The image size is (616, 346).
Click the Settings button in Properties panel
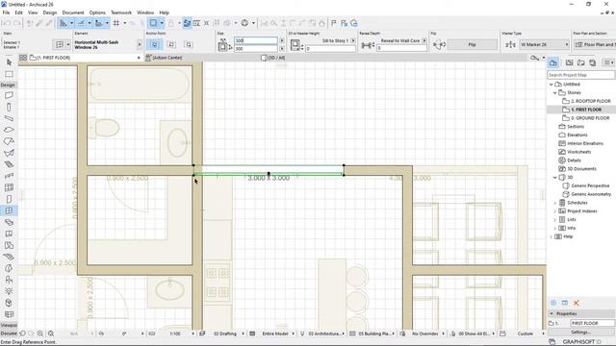580,333
